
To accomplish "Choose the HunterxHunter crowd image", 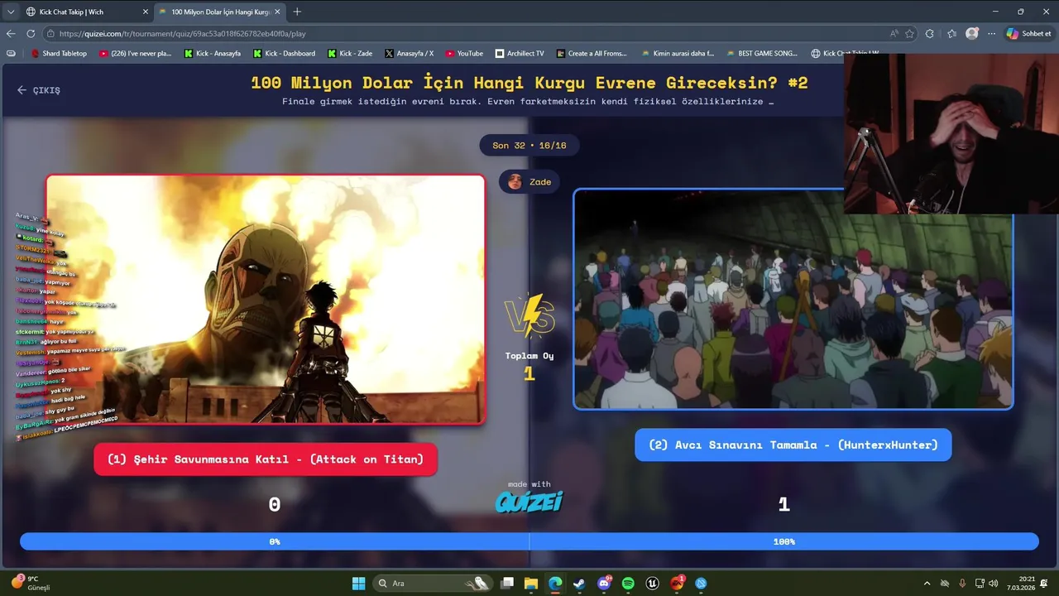I will 793,299.
